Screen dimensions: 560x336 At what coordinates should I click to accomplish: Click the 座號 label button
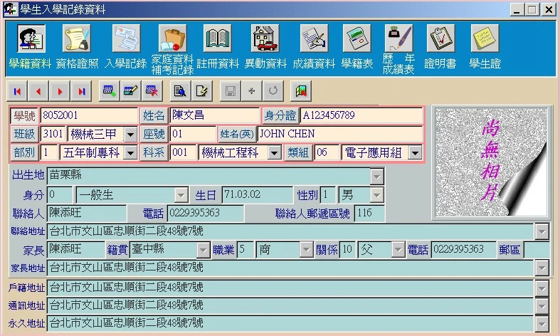click(154, 134)
